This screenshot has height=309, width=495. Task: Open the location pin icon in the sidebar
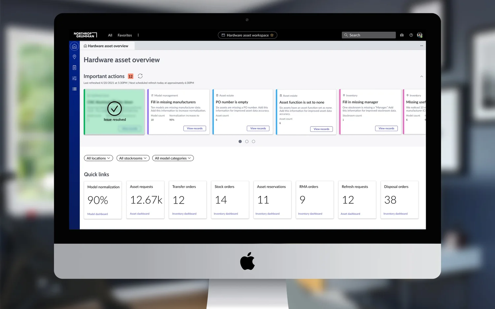pos(74,57)
